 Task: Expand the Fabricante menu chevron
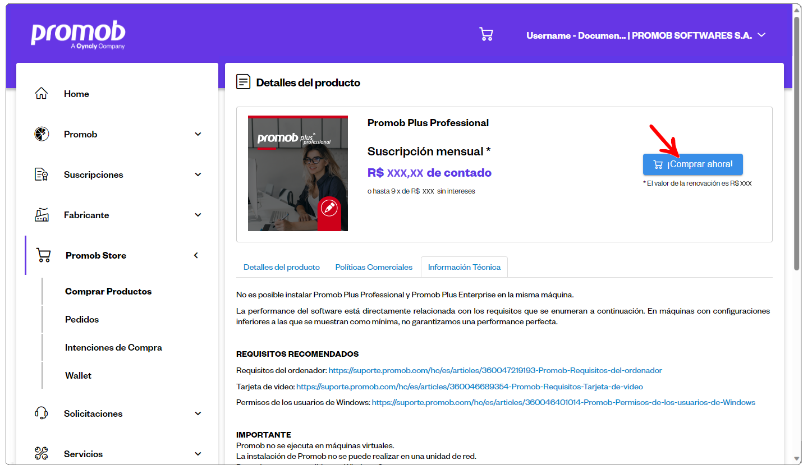[x=198, y=215]
